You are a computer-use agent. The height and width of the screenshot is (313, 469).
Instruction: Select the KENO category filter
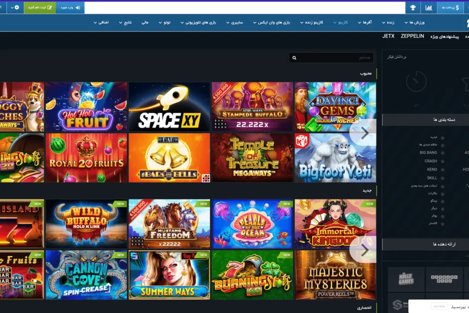442,170
